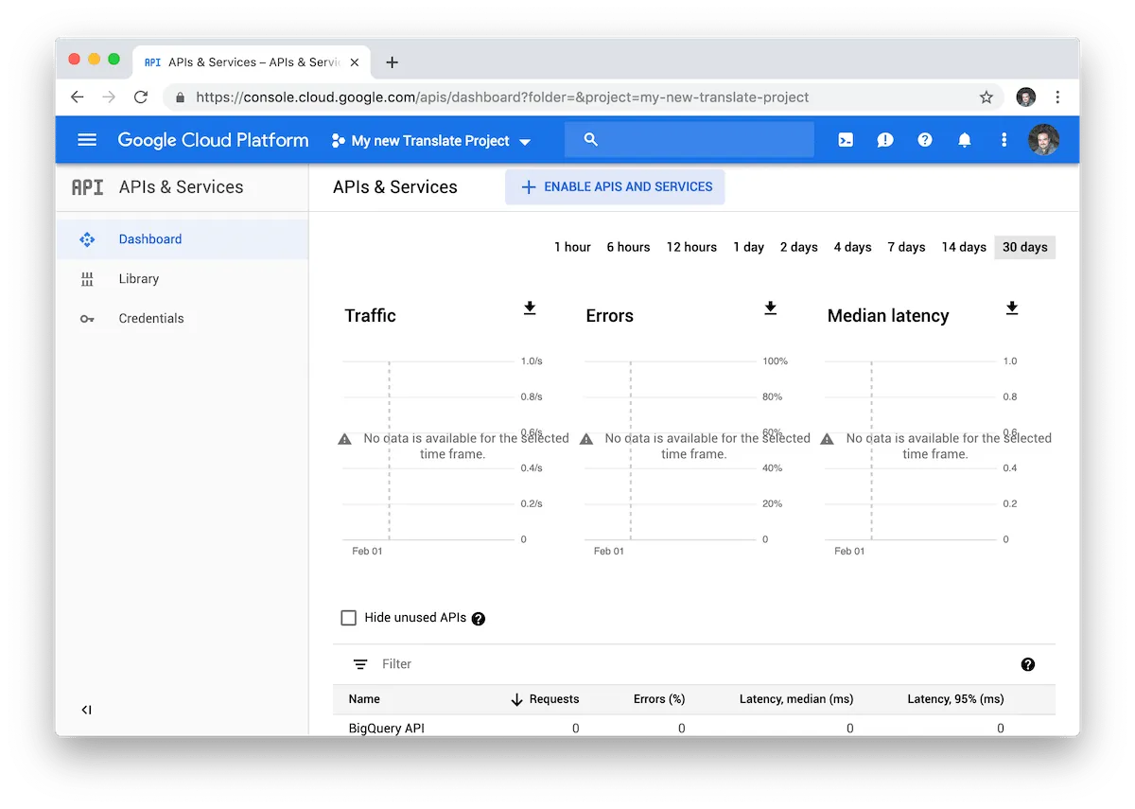Image resolution: width=1135 pixels, height=809 pixels.
Task: Go back in browser history
Action: coord(78,97)
